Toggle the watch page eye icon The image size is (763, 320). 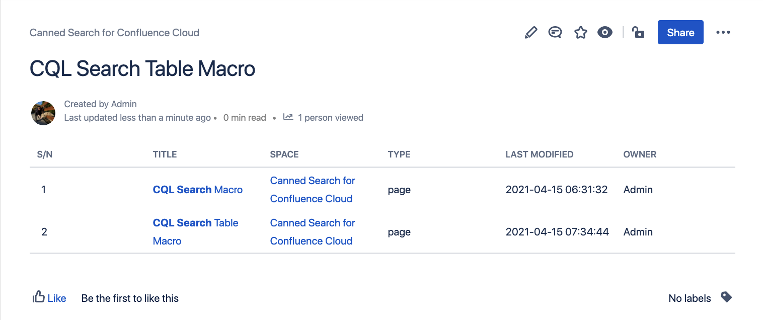tap(605, 33)
